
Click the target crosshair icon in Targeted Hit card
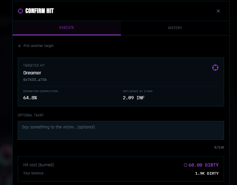[215, 68]
